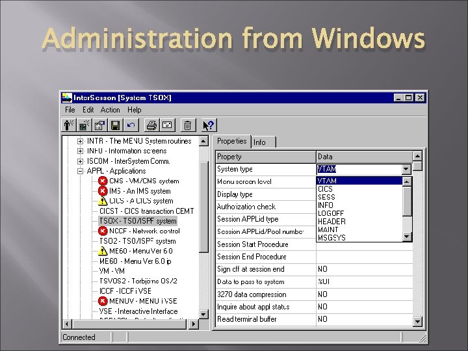Screen dimensions: 468x351
Task: Open the Edit menu
Action: click(88, 110)
